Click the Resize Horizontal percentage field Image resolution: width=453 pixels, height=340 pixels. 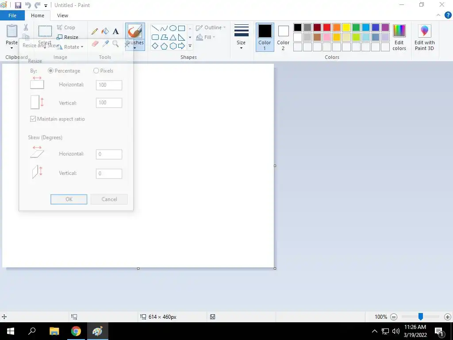pyautogui.click(x=109, y=85)
